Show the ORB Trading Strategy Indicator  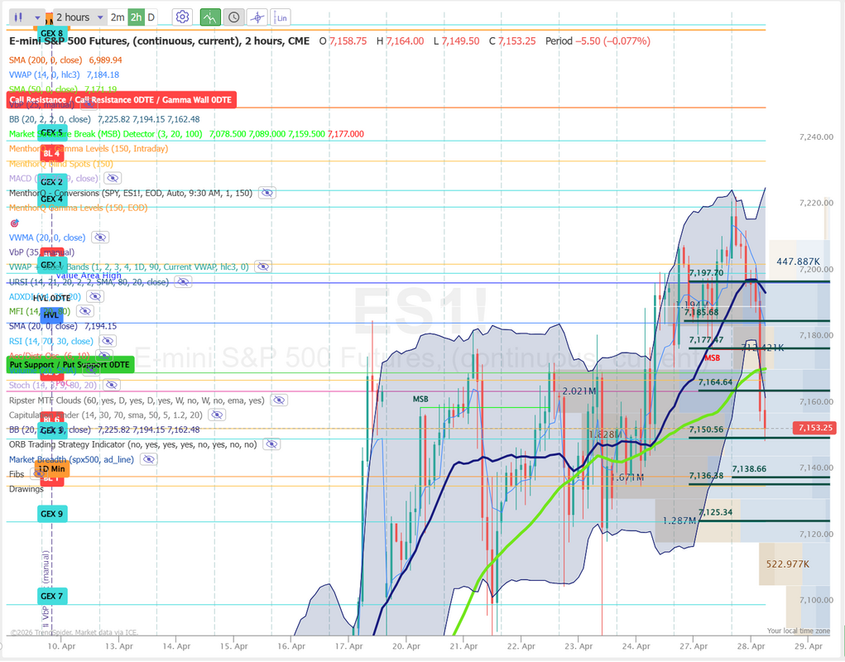point(271,444)
